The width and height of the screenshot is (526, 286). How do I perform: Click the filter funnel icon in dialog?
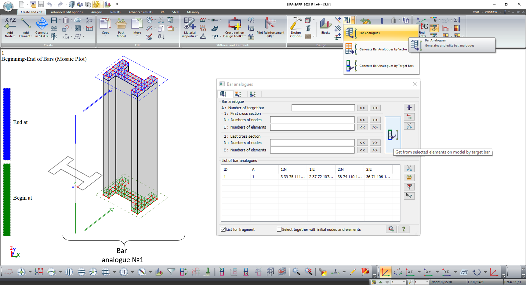409,187
